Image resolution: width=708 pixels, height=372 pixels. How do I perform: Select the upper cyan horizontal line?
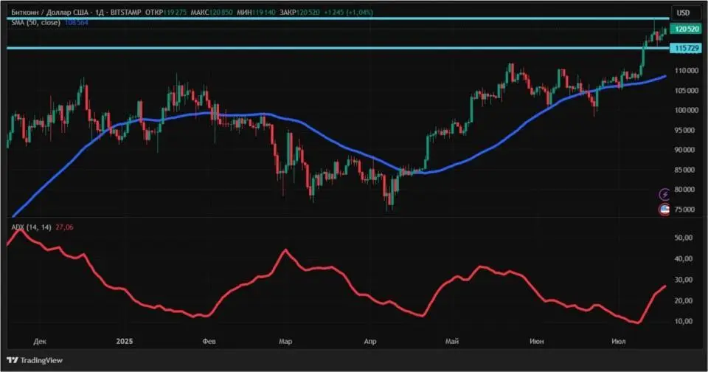click(x=338, y=18)
